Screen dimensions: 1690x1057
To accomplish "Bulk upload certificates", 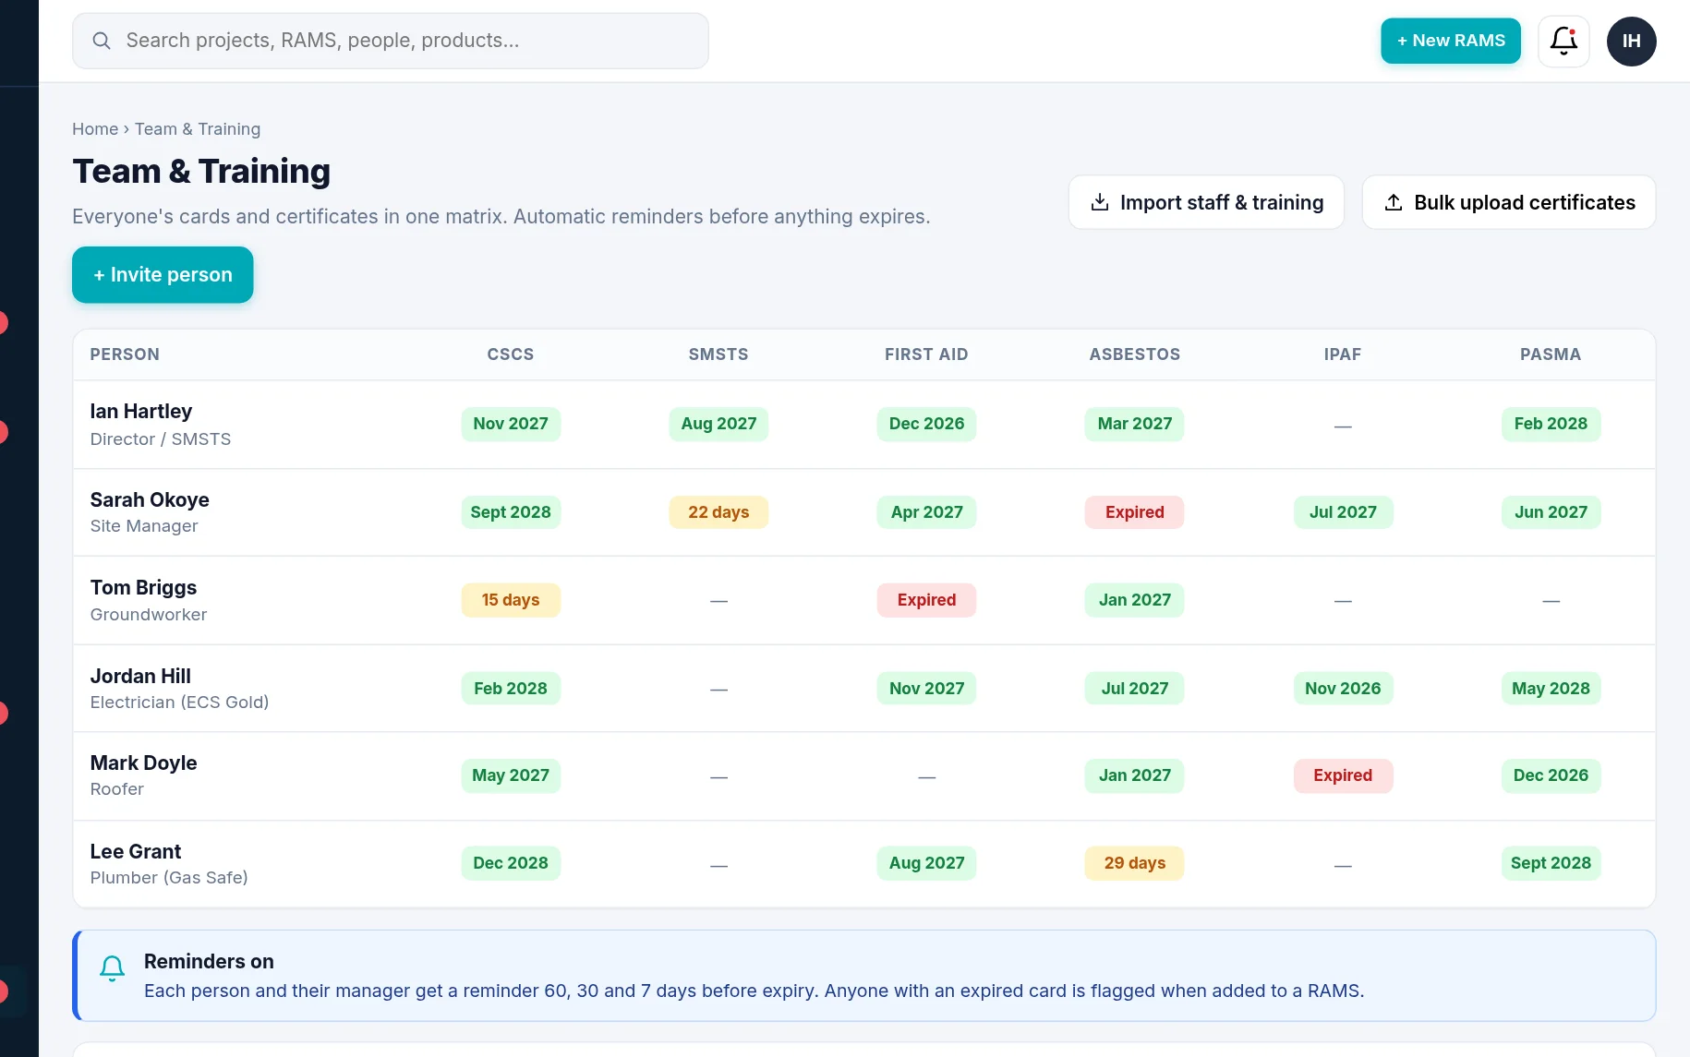I will [x=1509, y=202].
